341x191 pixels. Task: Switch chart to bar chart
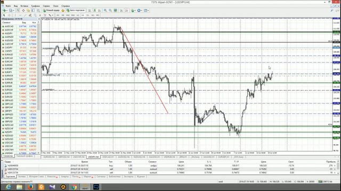(x=90, y=11)
